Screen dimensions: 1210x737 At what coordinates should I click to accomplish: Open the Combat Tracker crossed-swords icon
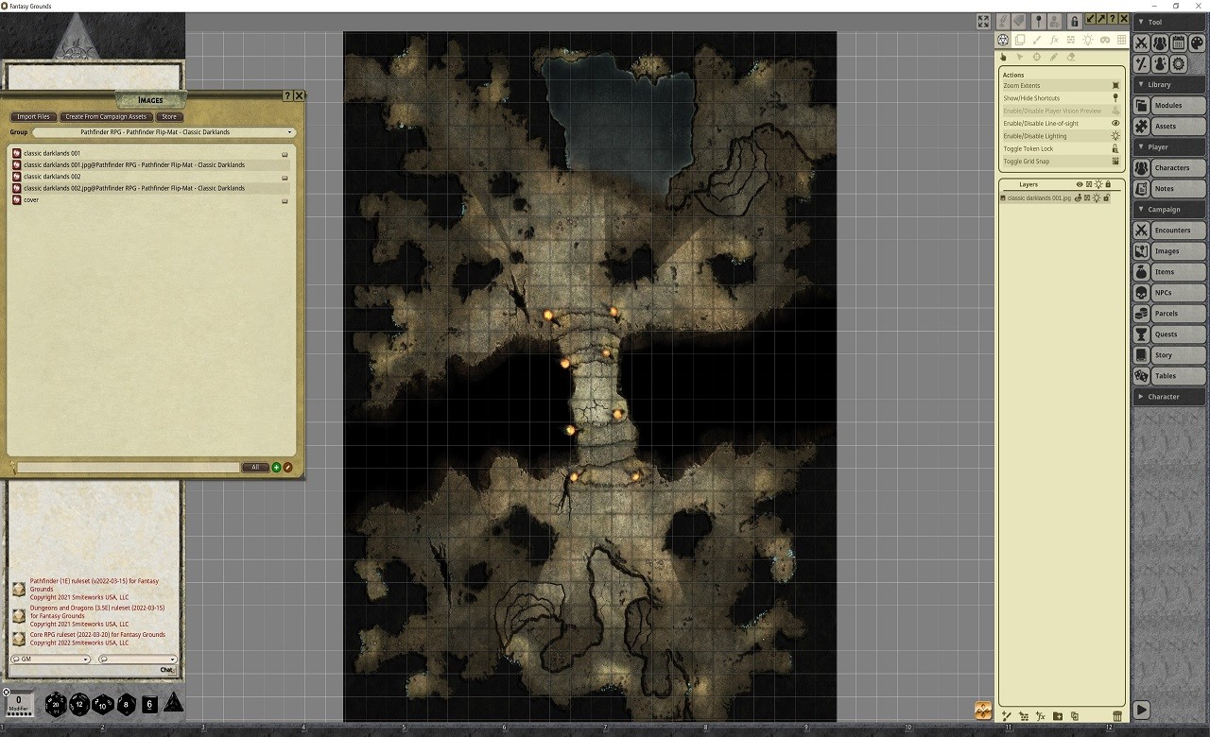click(x=1142, y=43)
